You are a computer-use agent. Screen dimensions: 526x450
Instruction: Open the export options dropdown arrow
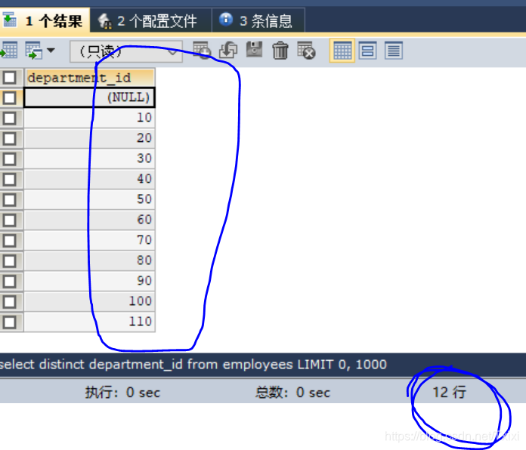click(51, 51)
